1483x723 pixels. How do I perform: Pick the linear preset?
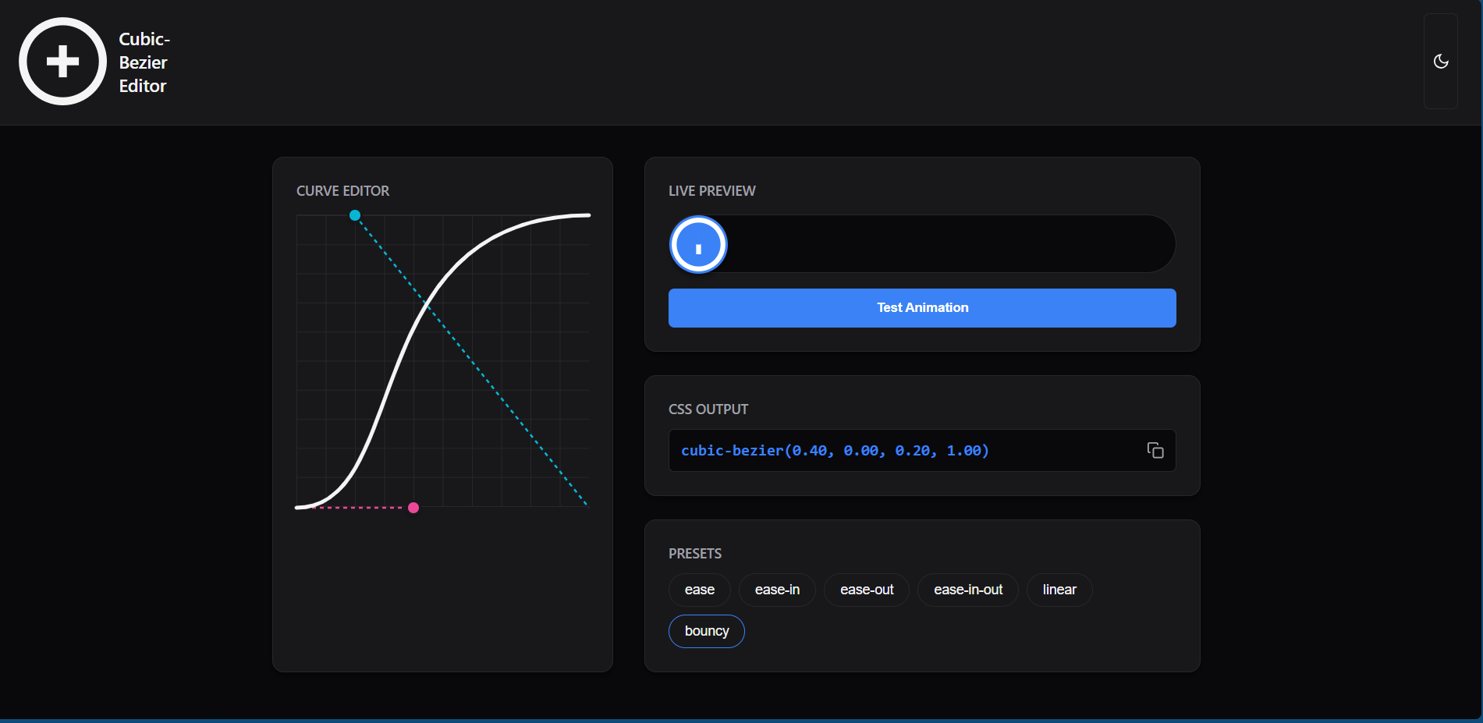[1059, 590]
